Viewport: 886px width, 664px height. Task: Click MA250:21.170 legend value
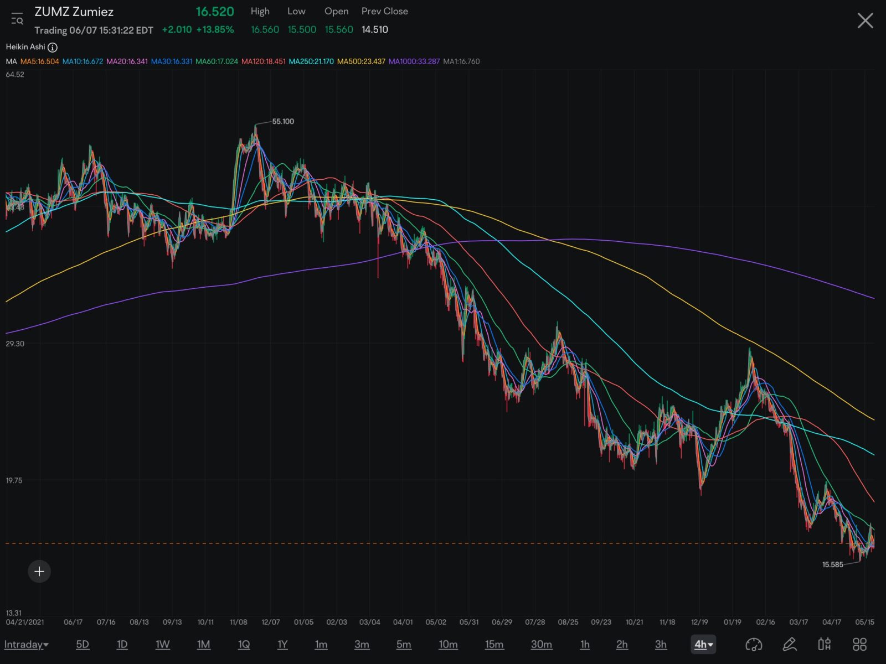(x=311, y=61)
